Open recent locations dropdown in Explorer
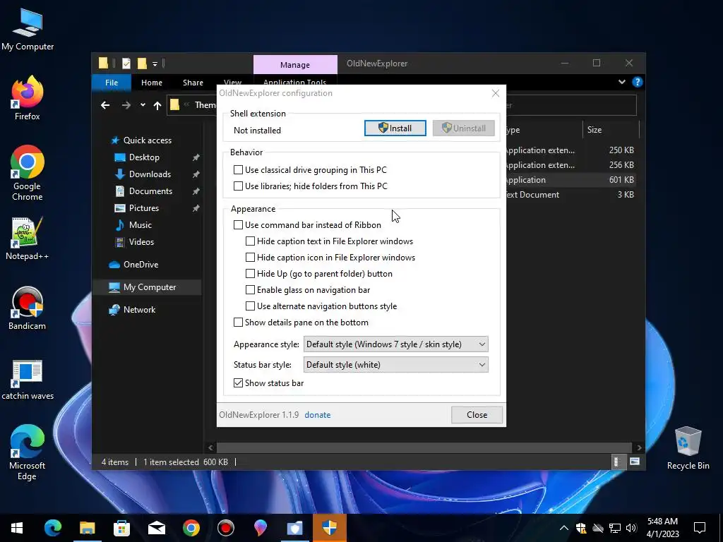Viewport: 723px width, 542px height. click(143, 105)
